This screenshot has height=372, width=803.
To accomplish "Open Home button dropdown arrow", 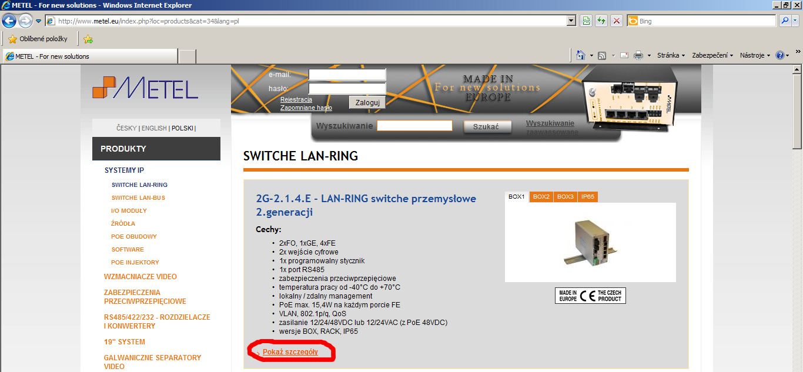I will (591, 56).
